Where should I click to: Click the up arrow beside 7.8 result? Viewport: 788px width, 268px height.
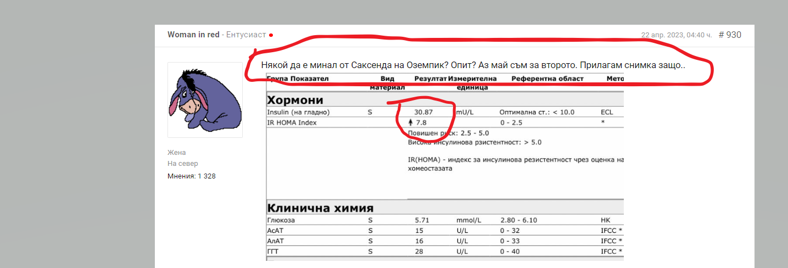coord(411,122)
